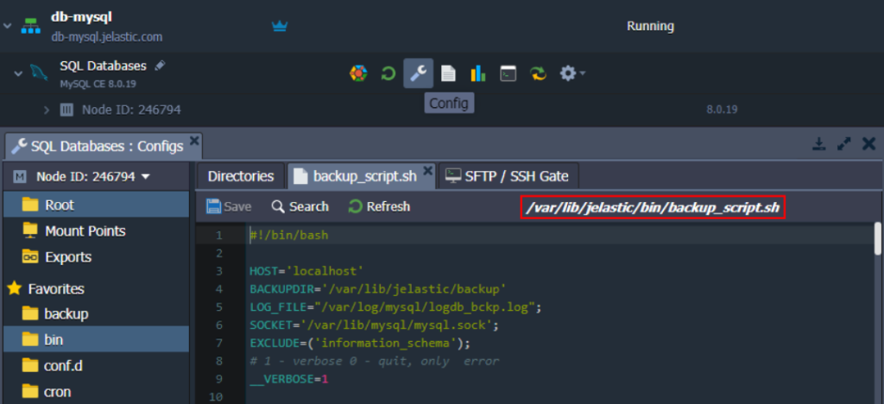Expand the configs panel with arrows icon
This screenshot has width=884, height=404.
tap(844, 144)
